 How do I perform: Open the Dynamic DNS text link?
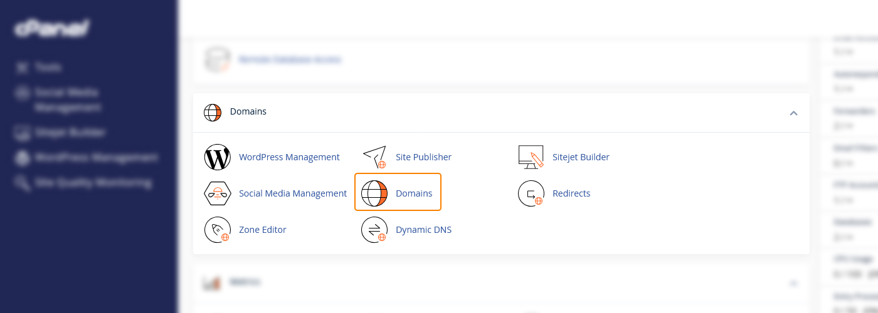pyautogui.click(x=423, y=230)
